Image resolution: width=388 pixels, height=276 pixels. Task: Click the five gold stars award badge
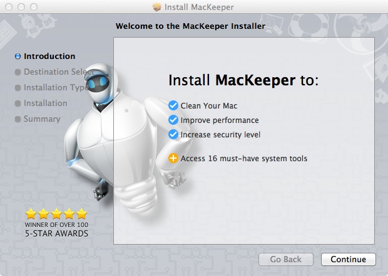[x=56, y=213]
